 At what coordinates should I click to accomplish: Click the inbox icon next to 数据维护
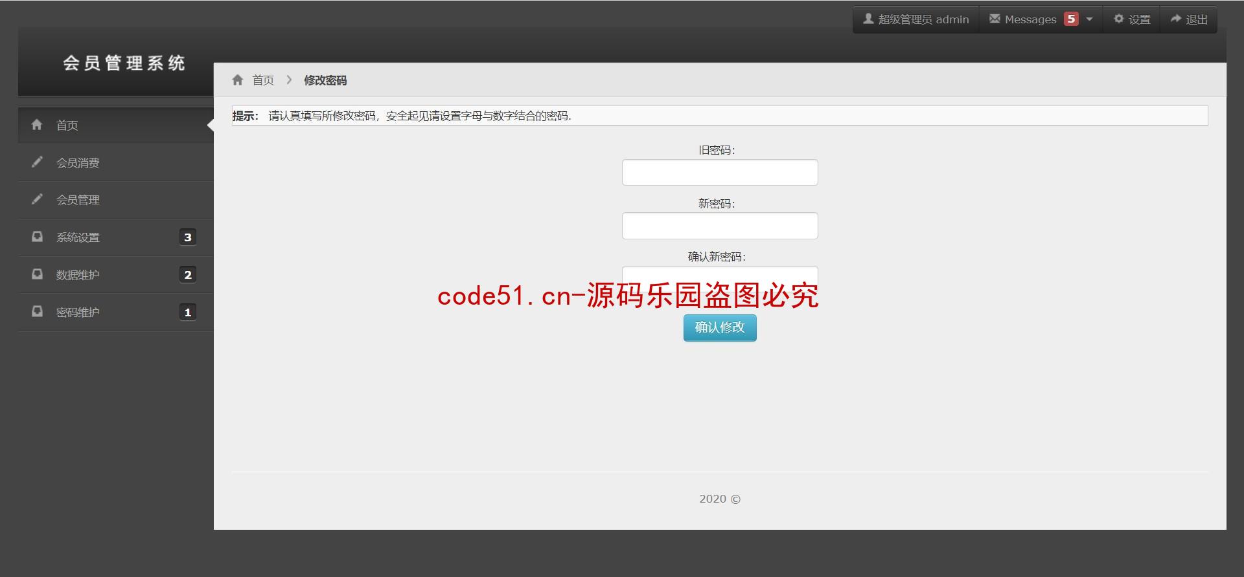[x=38, y=274]
